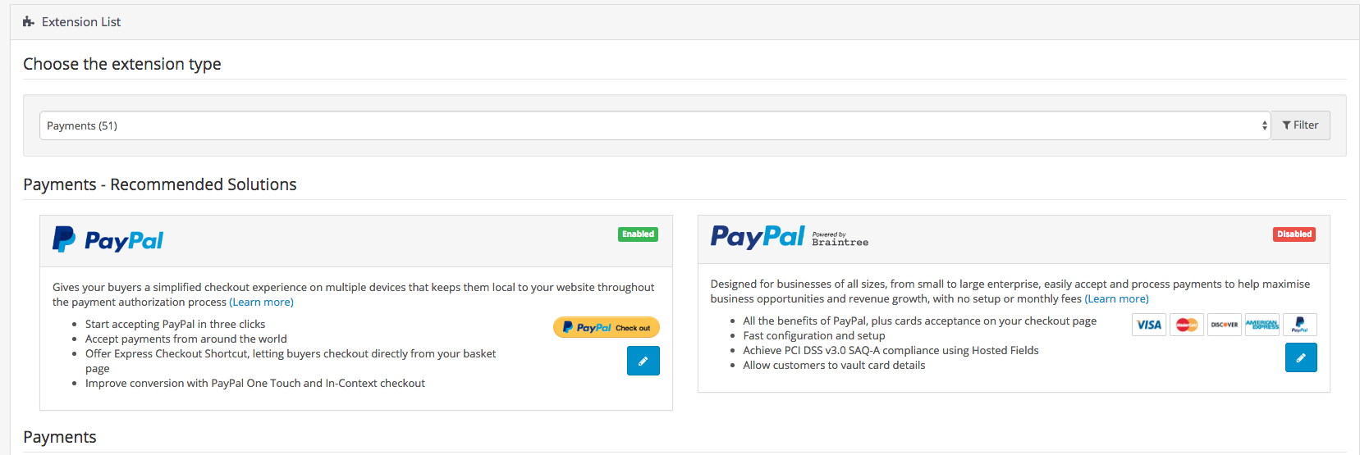Viewport: 1360px width, 455px height.
Task: Click 'Fast configuration and setup' bullet
Action: point(814,335)
